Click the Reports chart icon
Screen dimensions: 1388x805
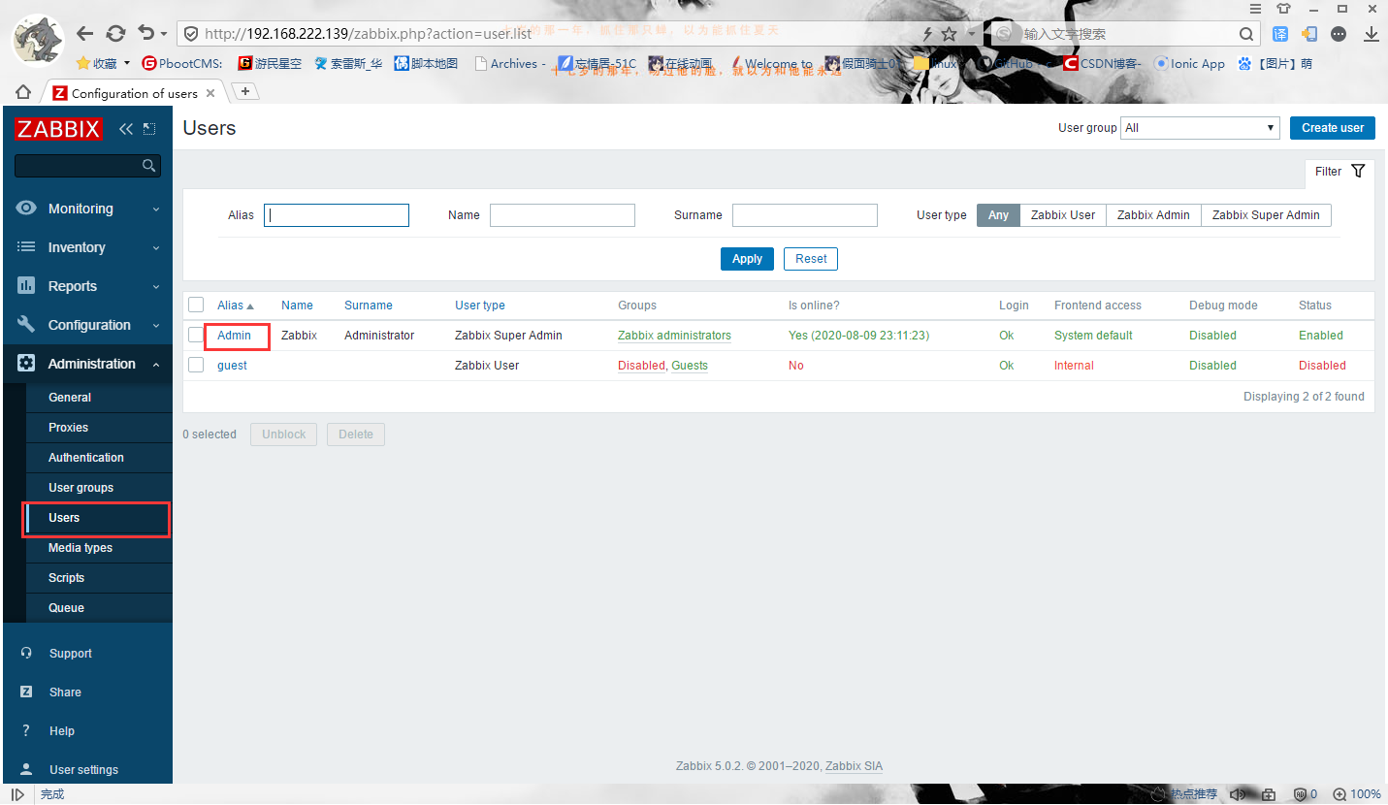pyautogui.click(x=26, y=286)
